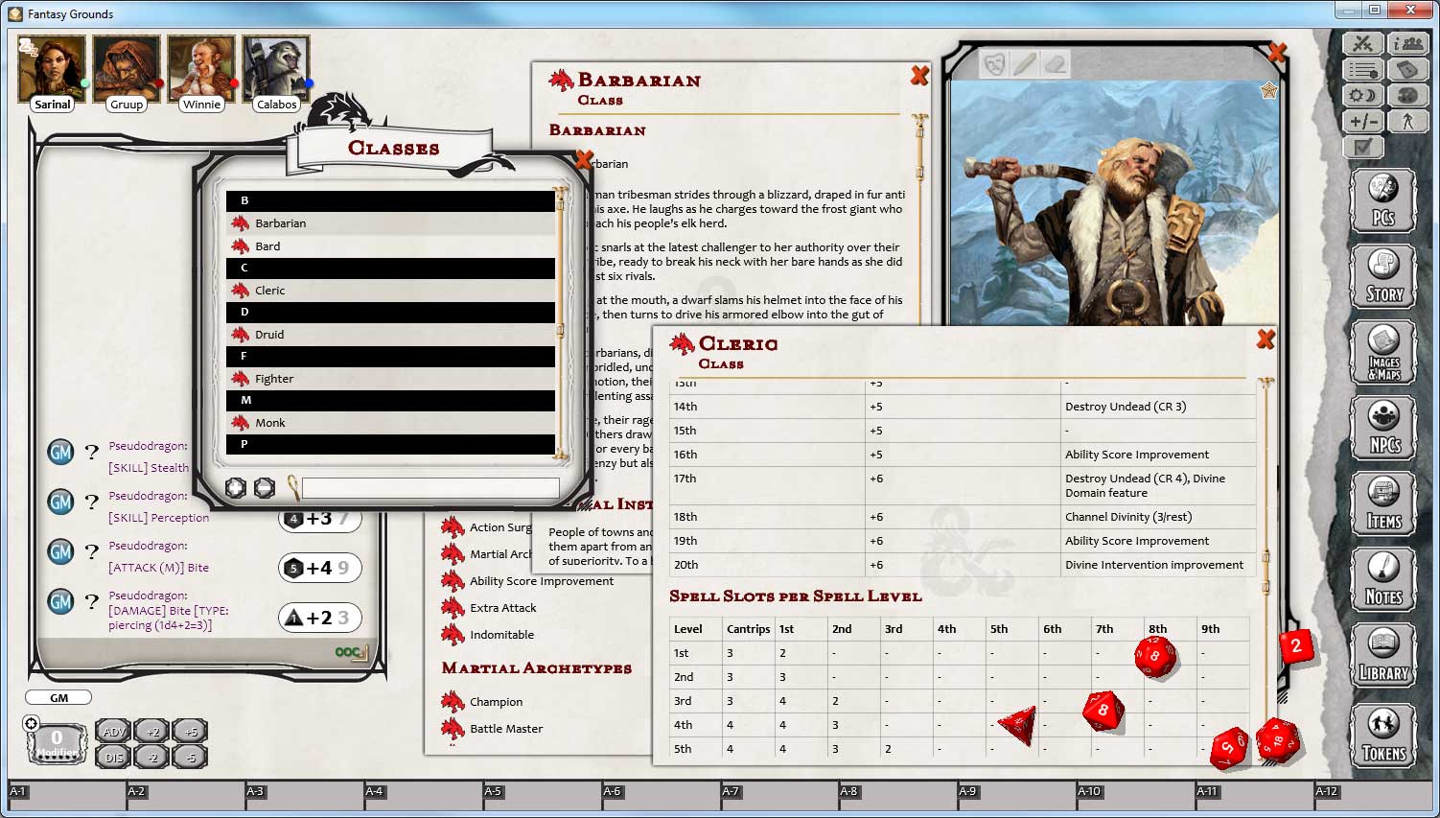This screenshot has height=818, width=1440.
Task: Open the Images & Maps panel
Action: click(x=1383, y=351)
